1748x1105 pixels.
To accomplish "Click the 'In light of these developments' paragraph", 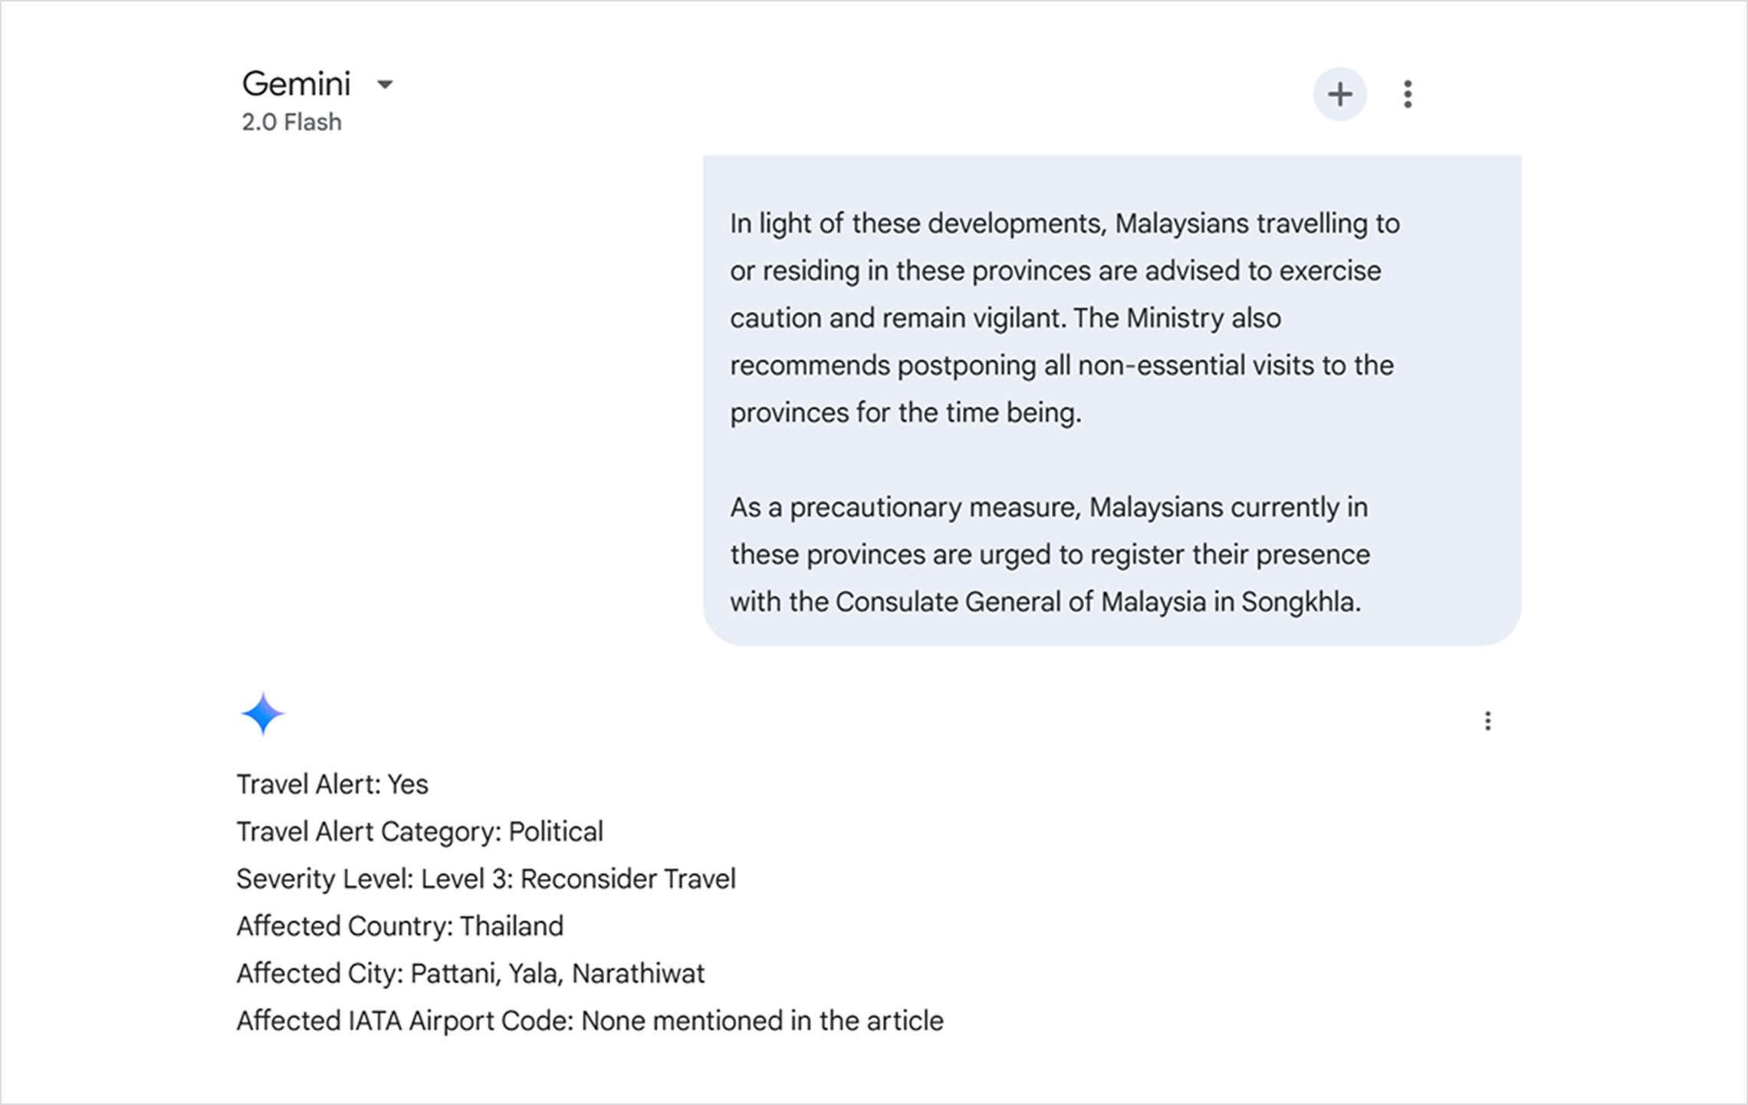I will click(1064, 318).
